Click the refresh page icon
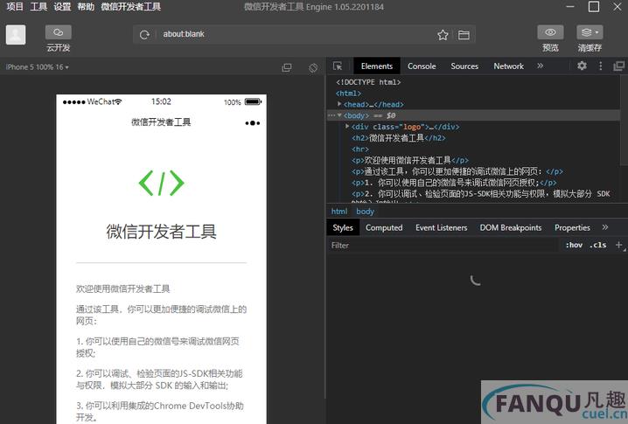Viewport: 628px width, 424px height. point(145,34)
